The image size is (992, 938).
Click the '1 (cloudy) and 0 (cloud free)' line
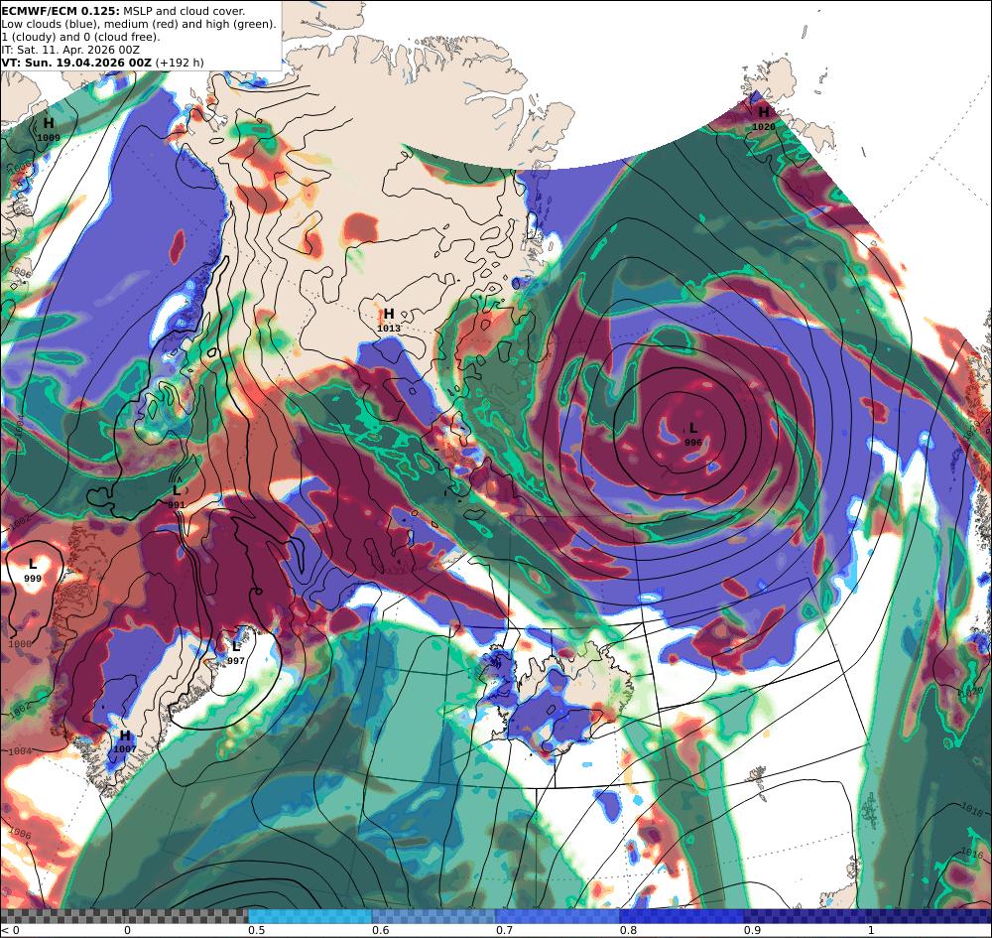(80, 37)
